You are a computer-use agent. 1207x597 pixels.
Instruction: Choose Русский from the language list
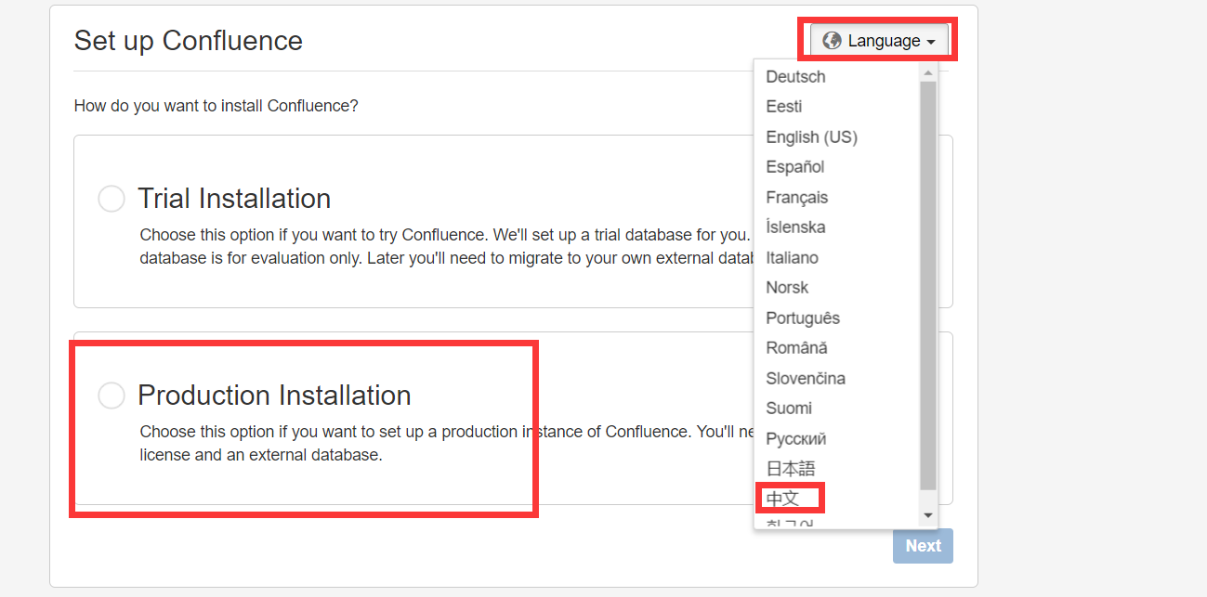[795, 439]
